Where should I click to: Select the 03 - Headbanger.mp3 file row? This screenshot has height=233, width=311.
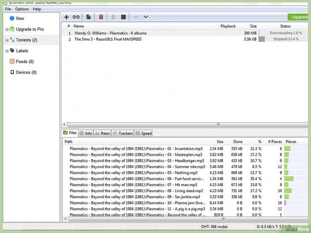(185, 161)
